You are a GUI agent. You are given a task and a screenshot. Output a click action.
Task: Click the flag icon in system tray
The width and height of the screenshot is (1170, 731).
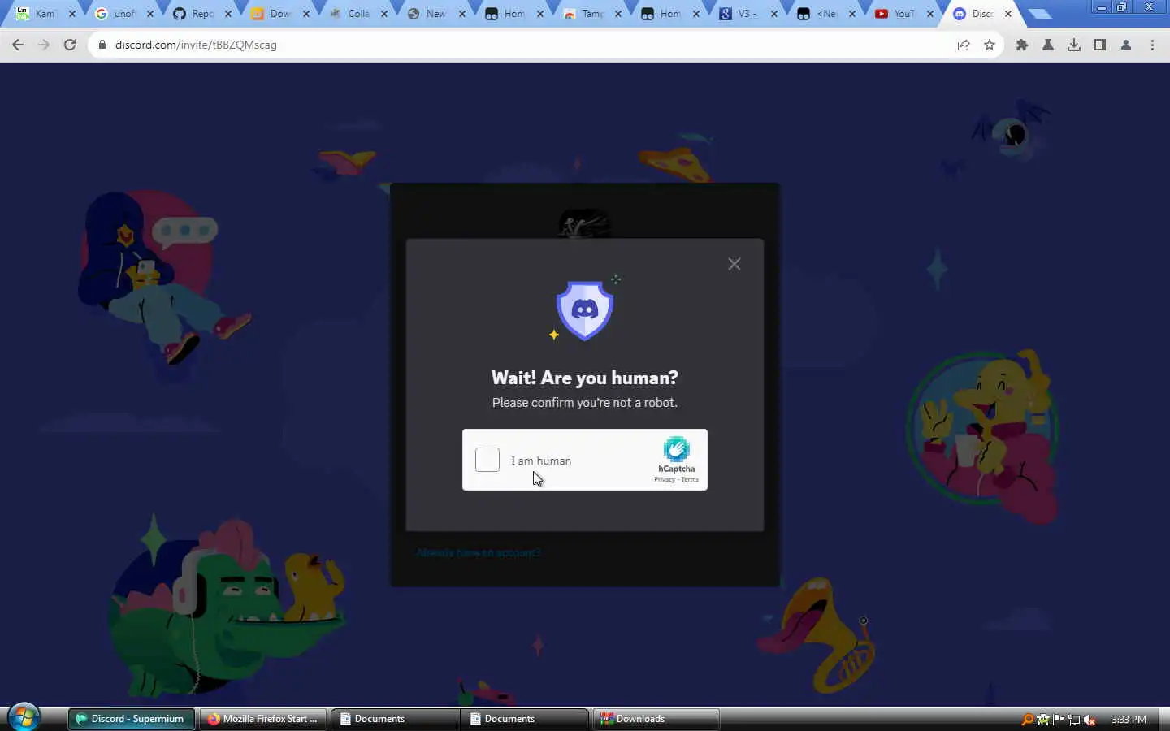[1059, 720]
